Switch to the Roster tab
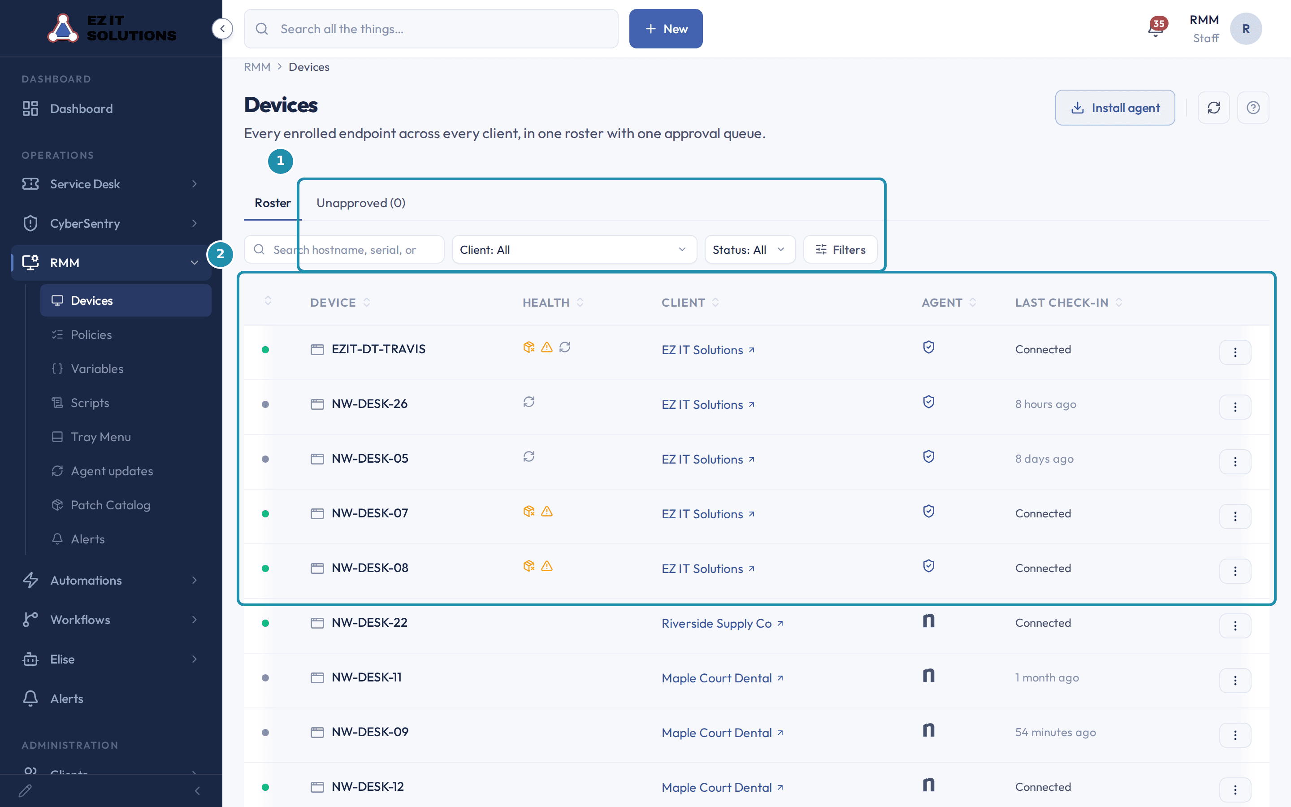 273,203
